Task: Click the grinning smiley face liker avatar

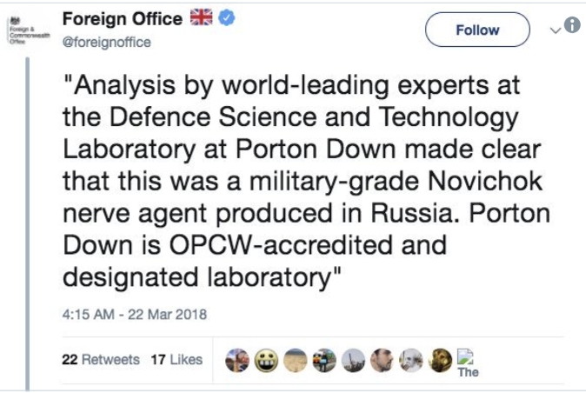Action: pyautogui.click(x=265, y=359)
